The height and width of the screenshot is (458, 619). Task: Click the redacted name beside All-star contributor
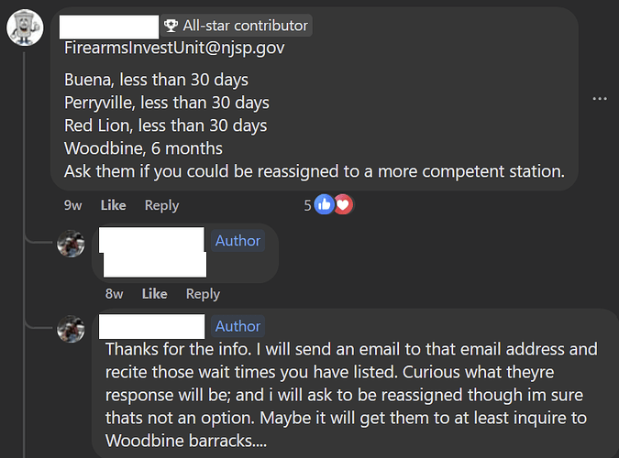coord(109,27)
